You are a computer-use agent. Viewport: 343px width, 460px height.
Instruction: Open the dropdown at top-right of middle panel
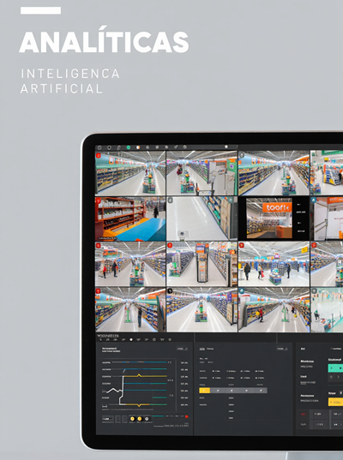pyautogui.click(x=282, y=349)
